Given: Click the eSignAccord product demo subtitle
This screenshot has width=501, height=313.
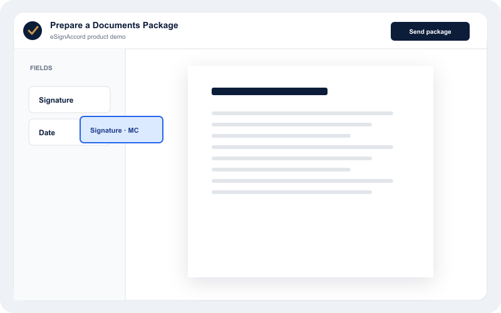Looking at the screenshot, I should click(x=88, y=37).
